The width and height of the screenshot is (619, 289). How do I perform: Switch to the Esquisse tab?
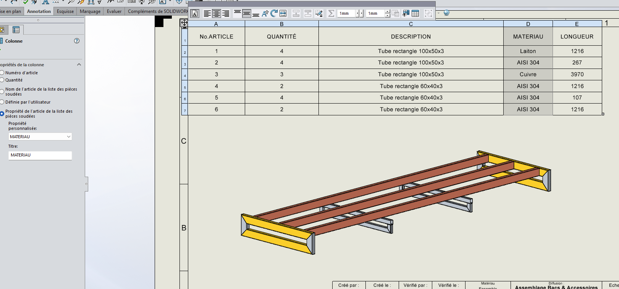point(65,11)
